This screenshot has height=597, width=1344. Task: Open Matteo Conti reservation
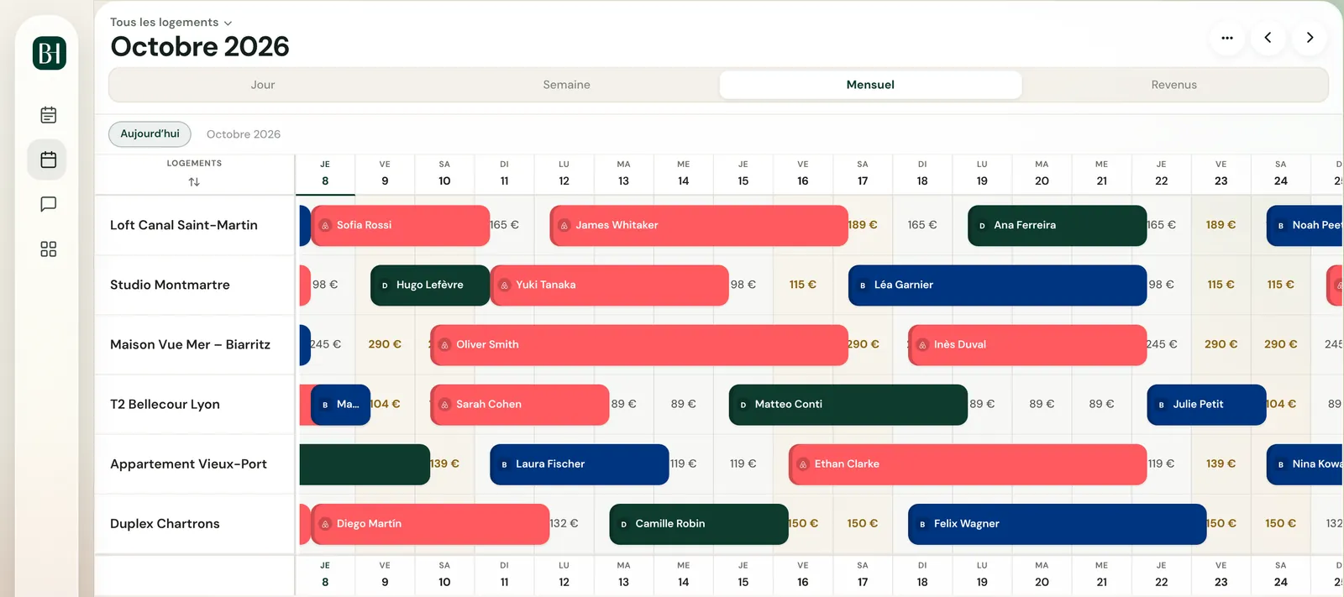tap(848, 405)
